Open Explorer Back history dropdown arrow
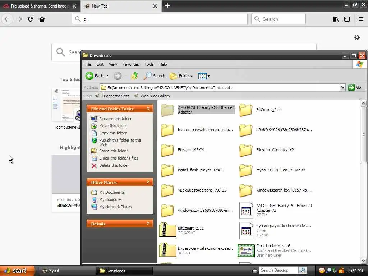Viewport: 368px width, 276px height. (107, 76)
